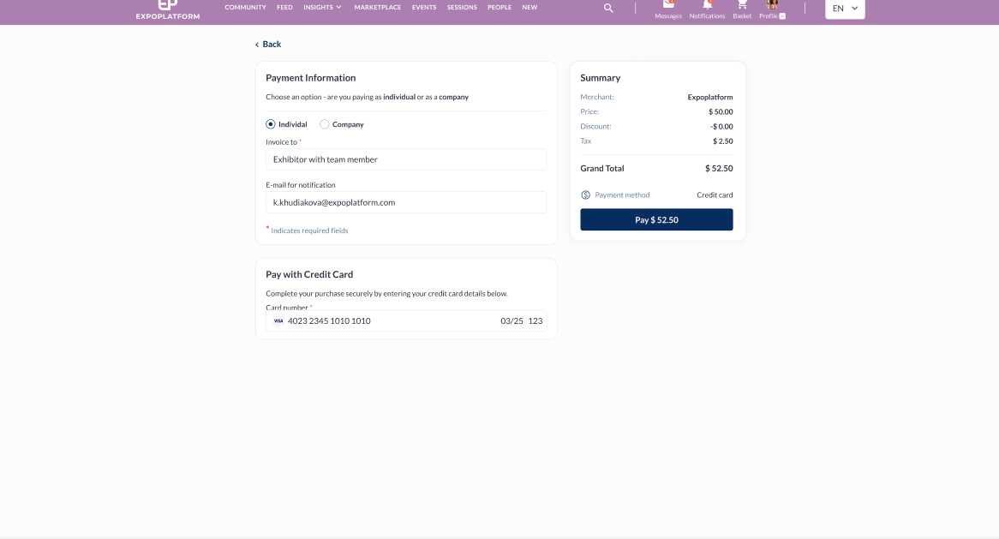Open the Sessions menu item

click(462, 7)
